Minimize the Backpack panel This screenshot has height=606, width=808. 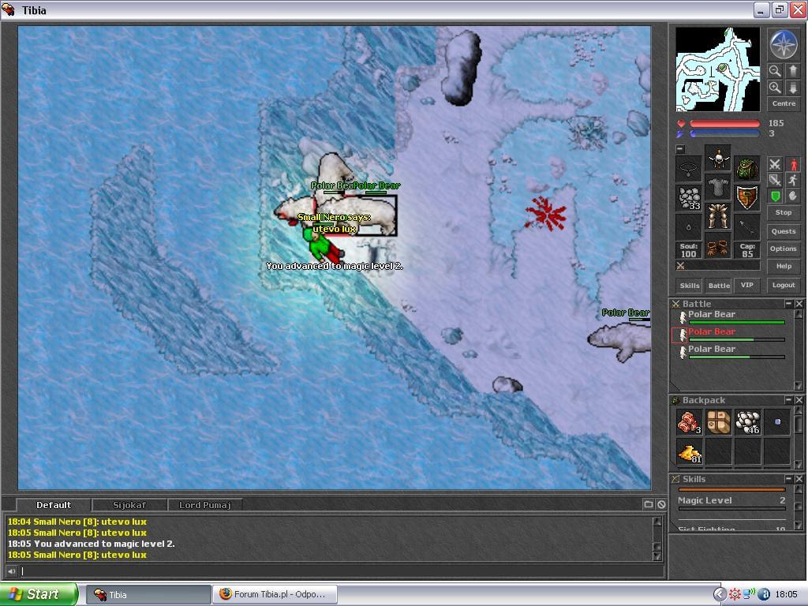coord(788,400)
